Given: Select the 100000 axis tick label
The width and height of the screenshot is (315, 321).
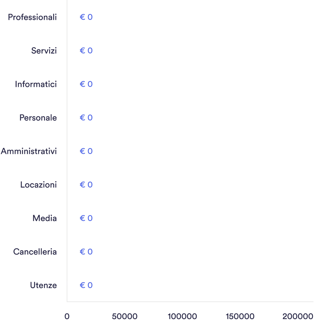Looking at the screenshot, I should pos(182,316).
